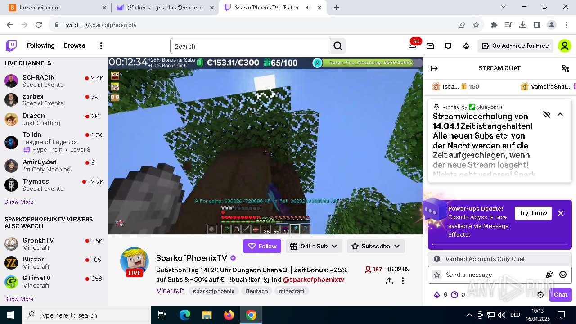Open the Subscribe dropdown
The height and width of the screenshot is (324, 576).
[376, 246]
